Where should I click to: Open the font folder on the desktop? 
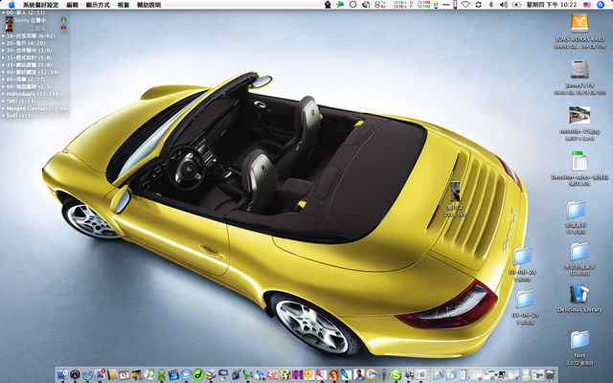tap(579, 340)
